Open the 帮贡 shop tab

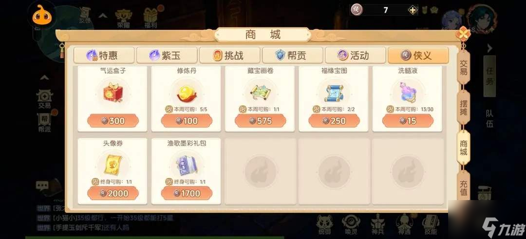(x=293, y=55)
